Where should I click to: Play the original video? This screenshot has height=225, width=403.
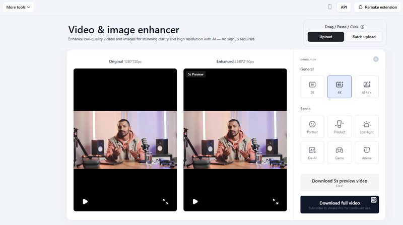[85, 201]
